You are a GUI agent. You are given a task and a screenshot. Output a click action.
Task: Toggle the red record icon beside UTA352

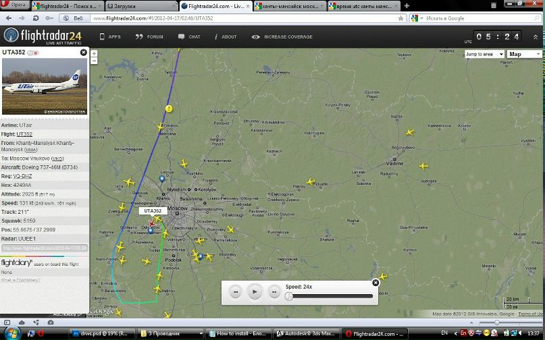[x=36, y=53]
